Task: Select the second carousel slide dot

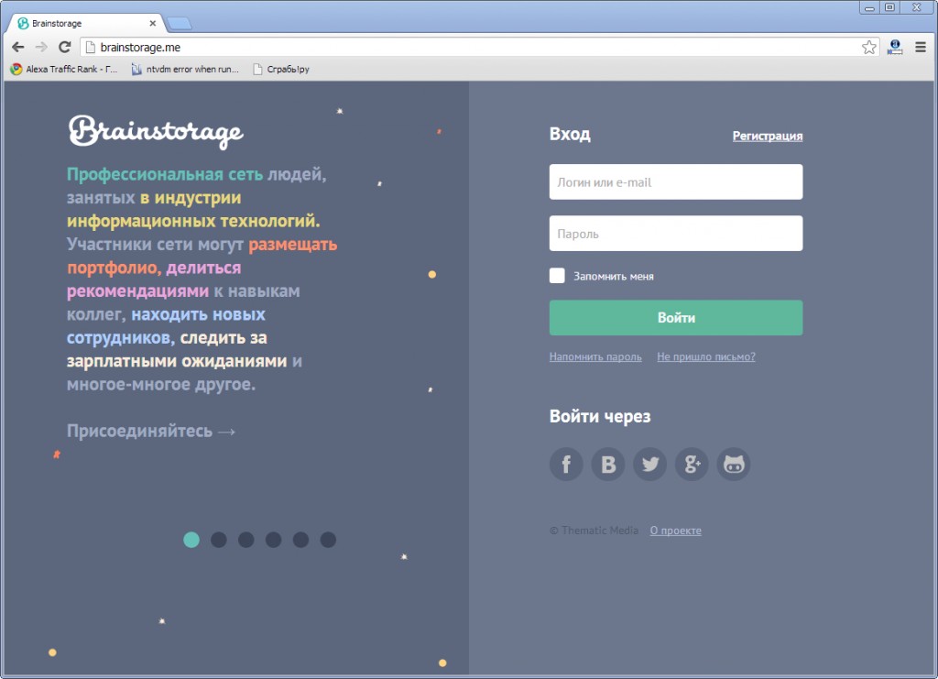Action: point(219,540)
